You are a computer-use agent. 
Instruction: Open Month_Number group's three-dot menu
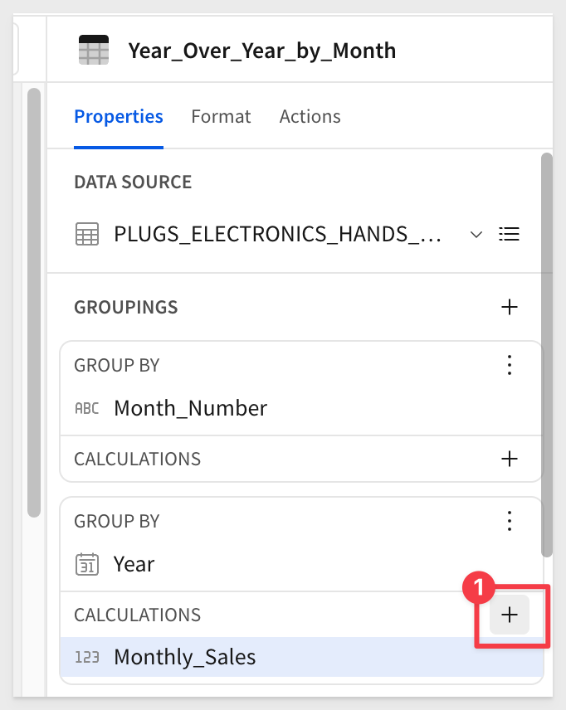[510, 365]
